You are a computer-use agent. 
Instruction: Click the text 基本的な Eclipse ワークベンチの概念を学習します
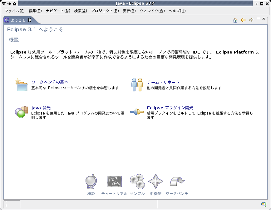(75, 88)
